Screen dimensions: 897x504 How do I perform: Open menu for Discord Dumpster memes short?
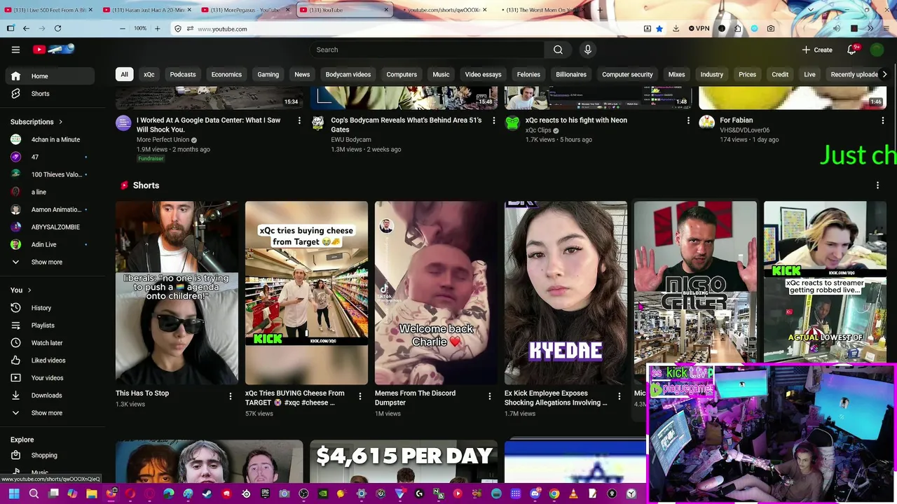click(489, 397)
